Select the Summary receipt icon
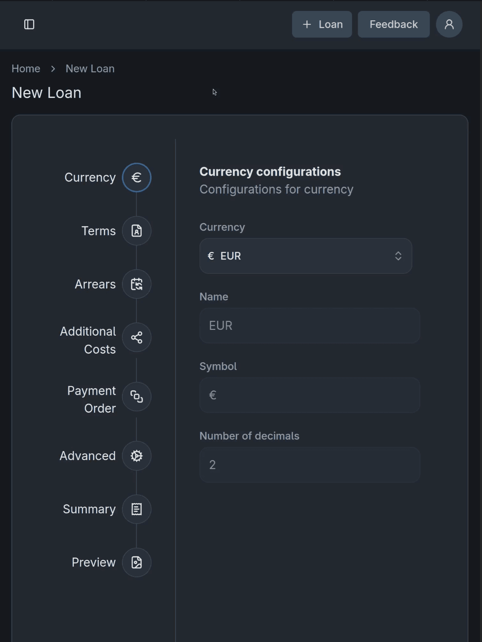 pyautogui.click(x=136, y=509)
